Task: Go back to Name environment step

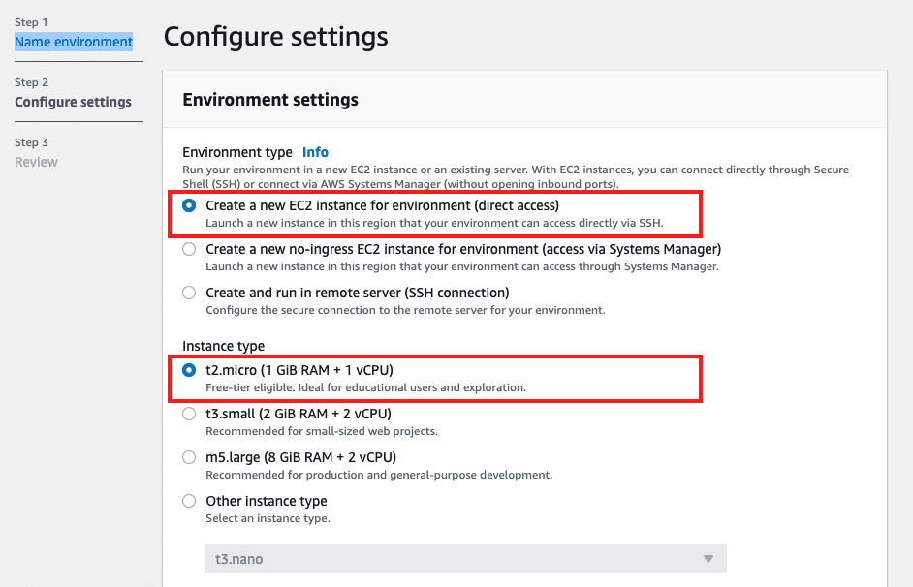Action: [74, 43]
